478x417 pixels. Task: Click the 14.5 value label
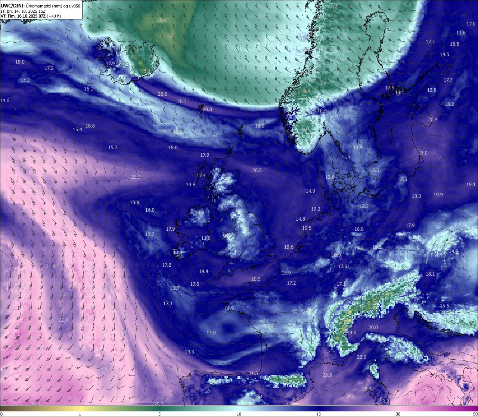coord(444,54)
